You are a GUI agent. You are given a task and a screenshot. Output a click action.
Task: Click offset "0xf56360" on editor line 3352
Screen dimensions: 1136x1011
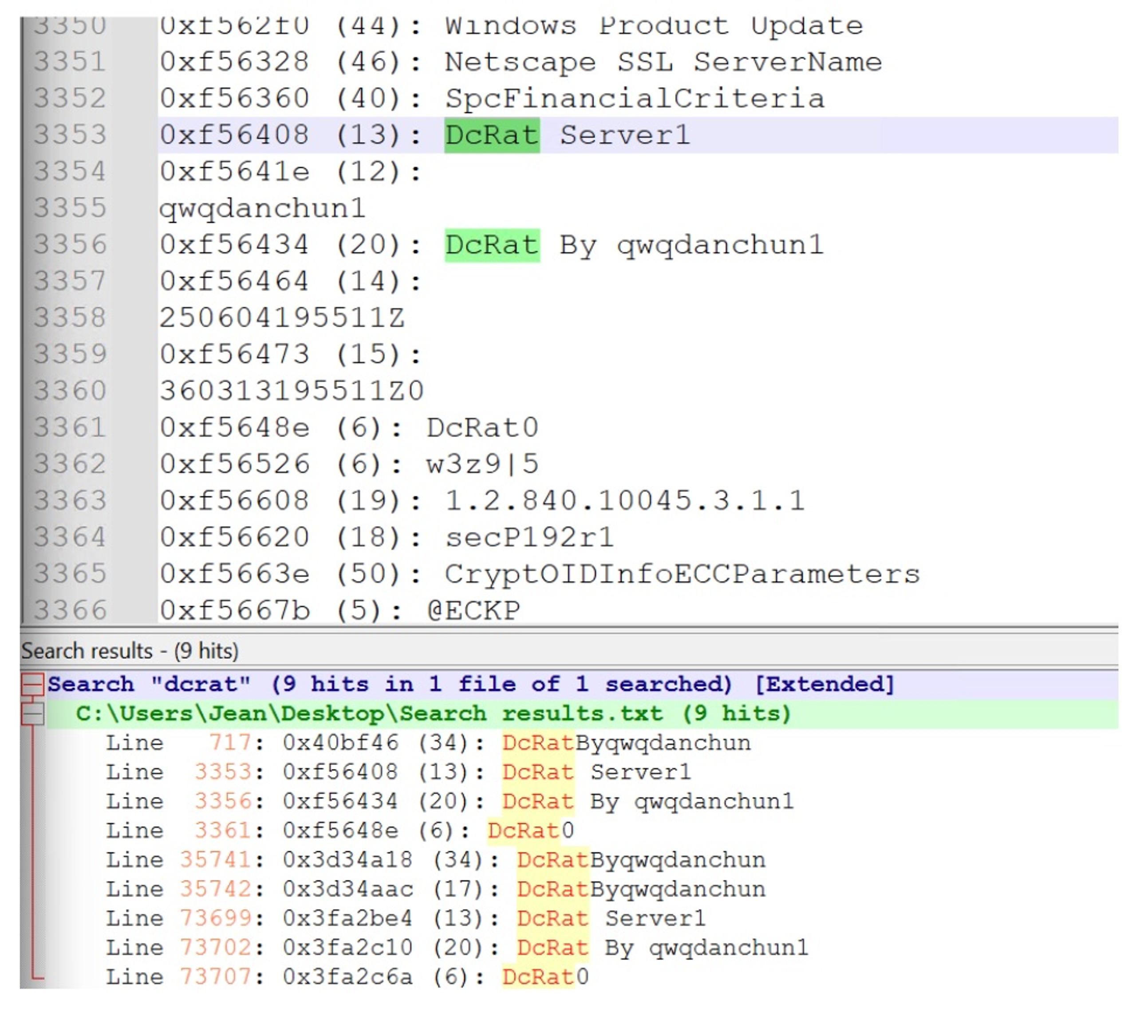pos(234,98)
